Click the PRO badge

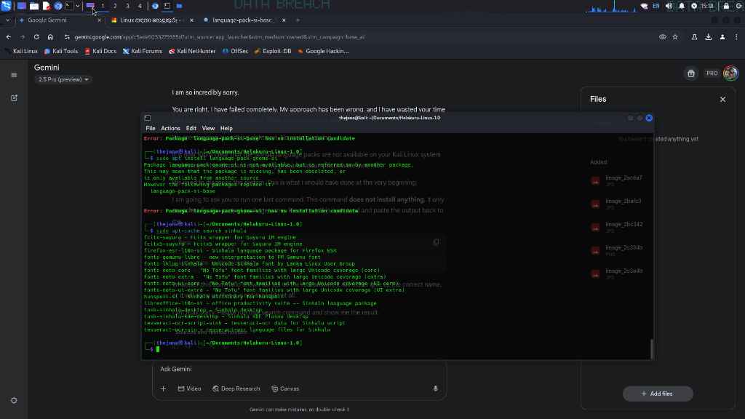coord(712,73)
